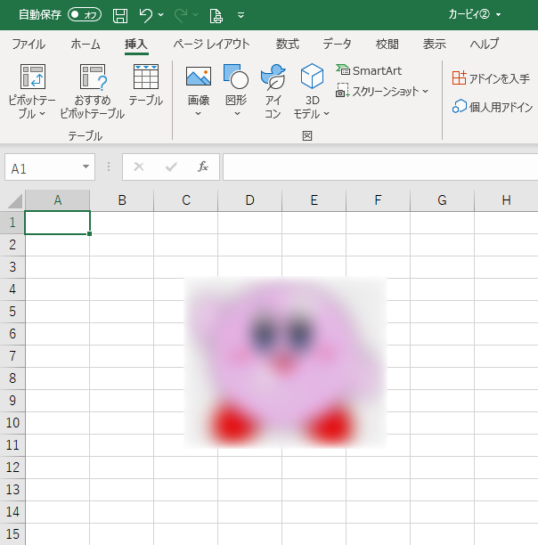This screenshot has height=545, width=538.
Task: Click the おすすめピボットテーブル icon
Action: [x=93, y=77]
